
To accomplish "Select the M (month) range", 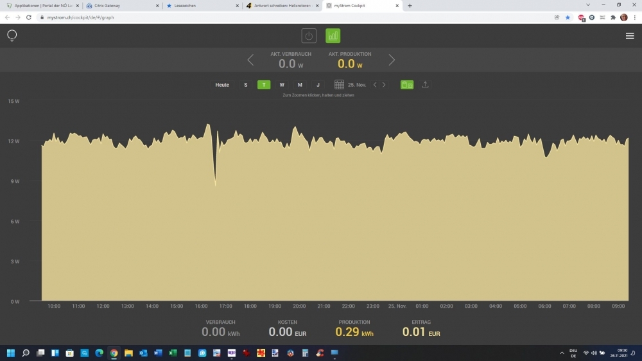I will pos(300,85).
